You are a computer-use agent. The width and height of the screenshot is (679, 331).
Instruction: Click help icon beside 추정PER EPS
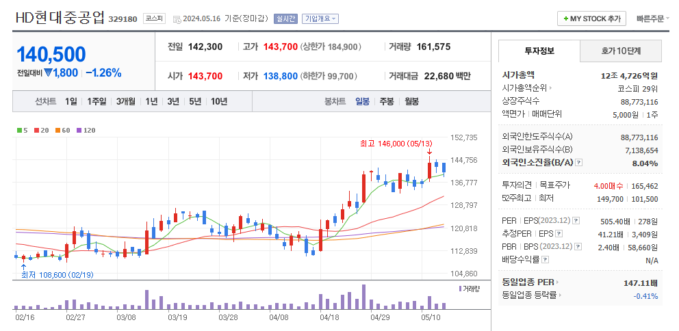[559, 234]
